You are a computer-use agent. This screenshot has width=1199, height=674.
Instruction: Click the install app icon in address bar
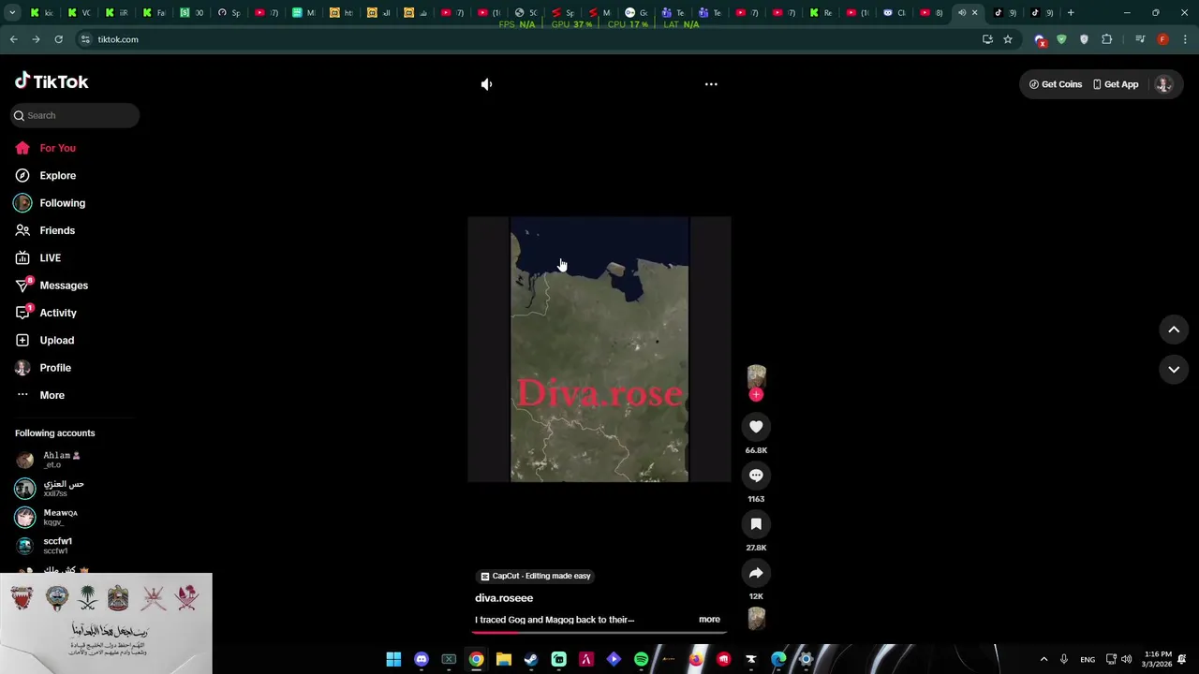pyautogui.click(x=987, y=39)
